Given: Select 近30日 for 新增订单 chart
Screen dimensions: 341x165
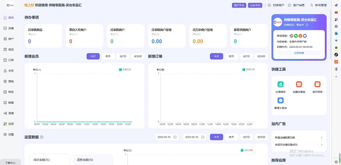Looking at the screenshot, I should (x=262, y=56).
